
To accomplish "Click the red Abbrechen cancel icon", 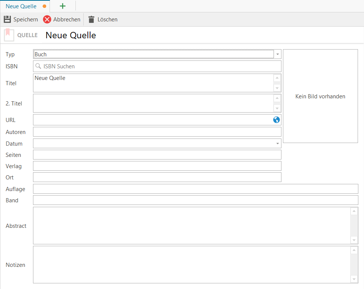I will click(x=47, y=20).
